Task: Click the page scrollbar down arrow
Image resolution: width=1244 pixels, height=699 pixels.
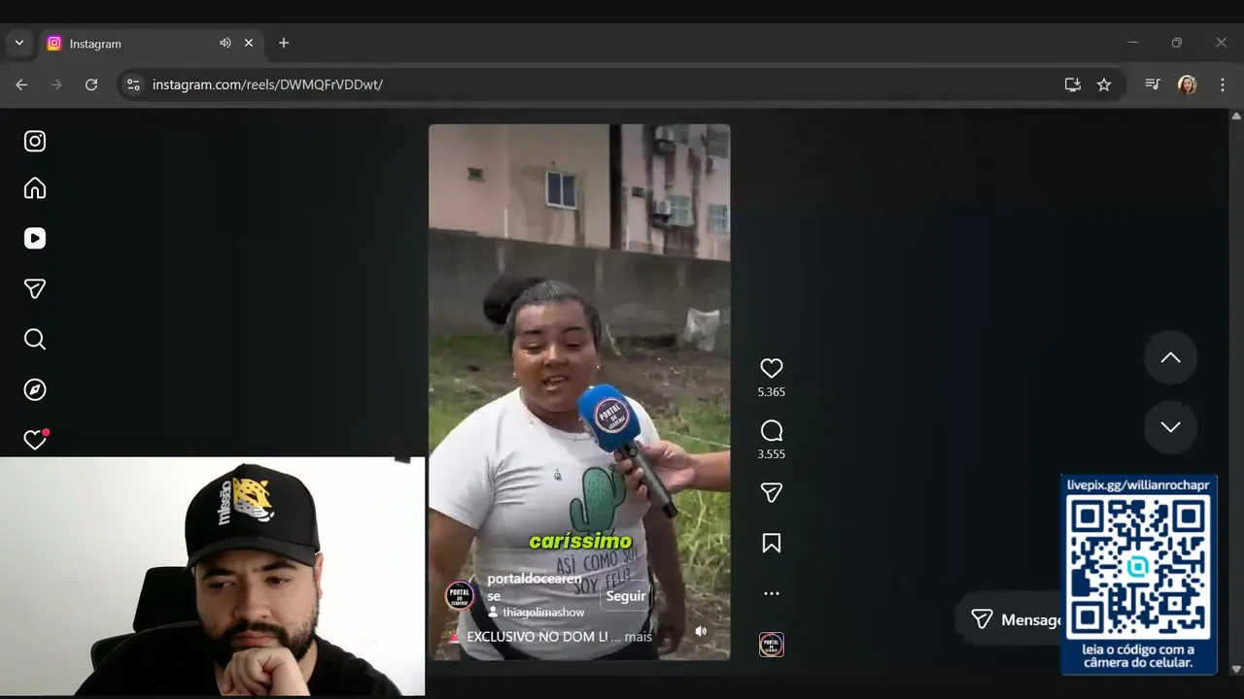Action: pos(1236,669)
